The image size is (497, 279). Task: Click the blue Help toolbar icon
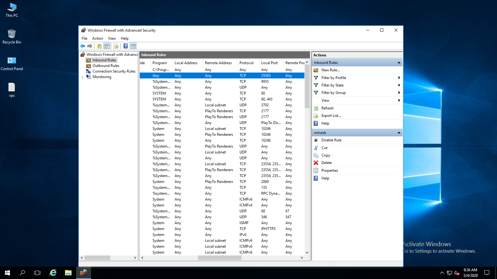click(125, 46)
